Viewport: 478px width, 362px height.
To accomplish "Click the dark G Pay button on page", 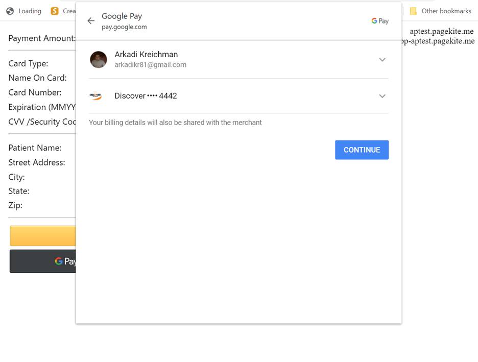I will coord(43,261).
